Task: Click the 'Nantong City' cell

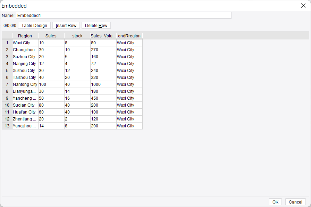Action: point(25,84)
